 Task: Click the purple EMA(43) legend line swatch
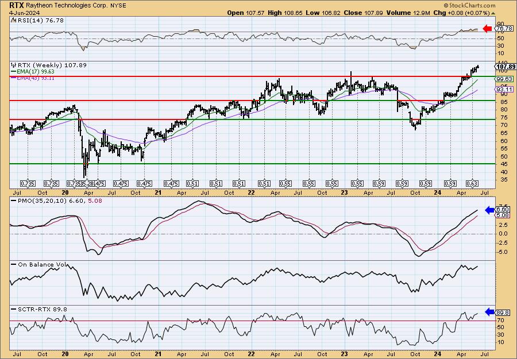(x=13, y=78)
